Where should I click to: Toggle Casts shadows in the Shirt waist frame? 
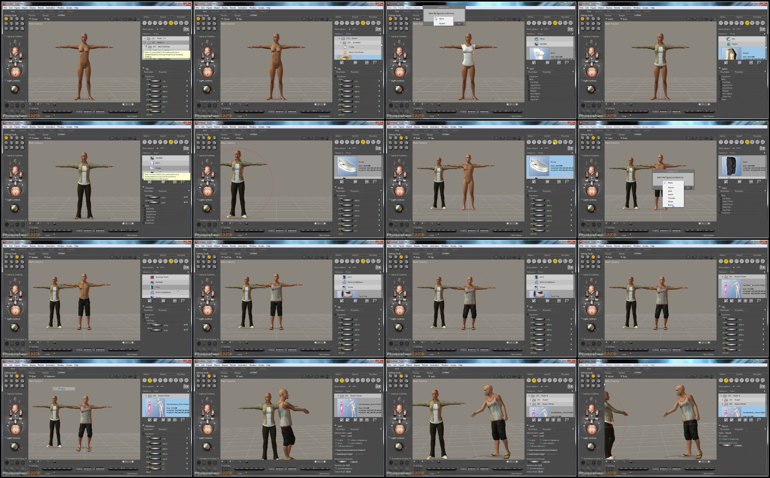point(349,443)
